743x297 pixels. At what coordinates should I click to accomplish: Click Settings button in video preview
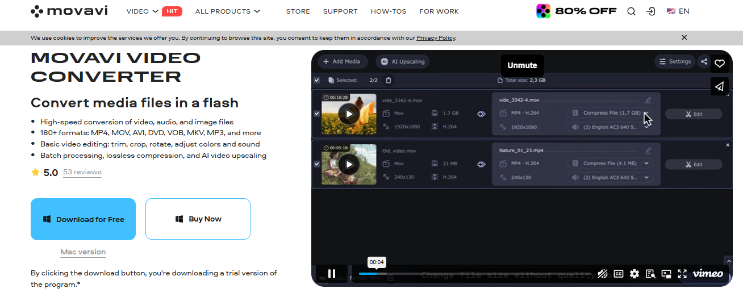click(675, 62)
